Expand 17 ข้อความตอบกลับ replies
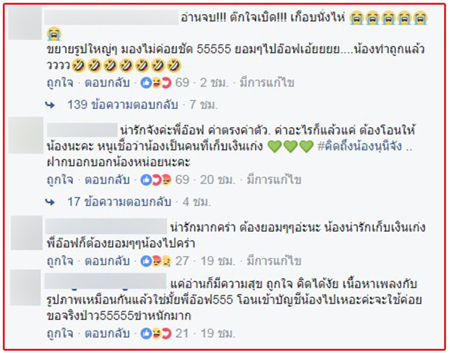Image resolution: width=450 pixels, height=353 pixels. 119,202
